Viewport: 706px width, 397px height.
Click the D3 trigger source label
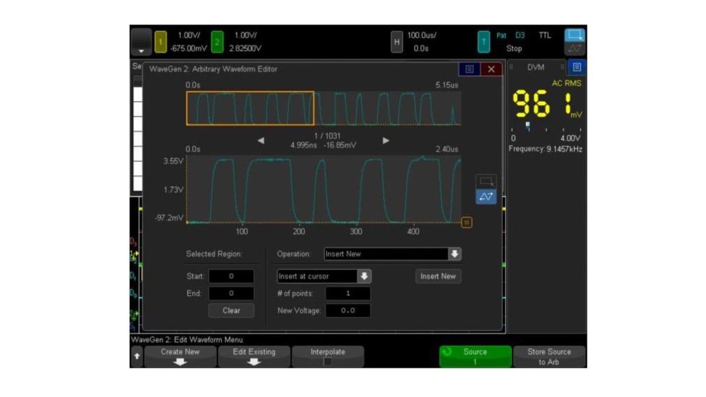point(520,35)
